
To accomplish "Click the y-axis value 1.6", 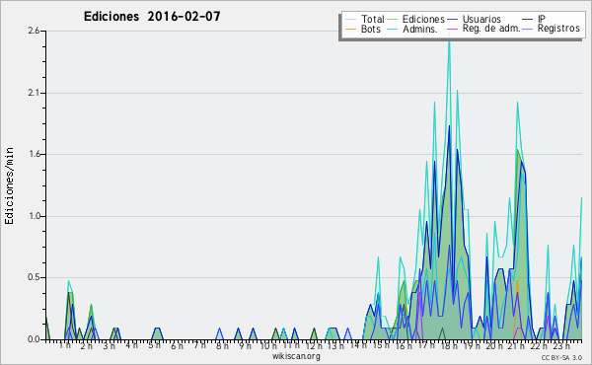I will [34, 154].
